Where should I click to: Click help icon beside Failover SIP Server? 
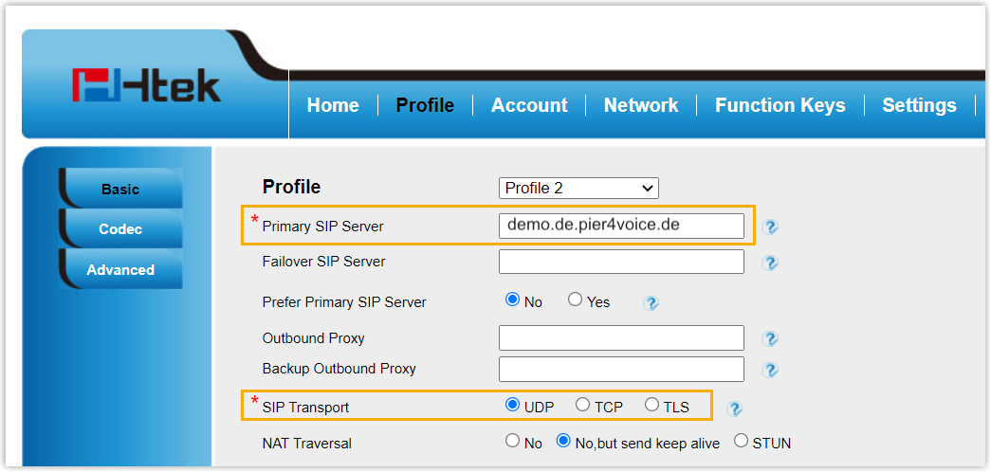770,263
